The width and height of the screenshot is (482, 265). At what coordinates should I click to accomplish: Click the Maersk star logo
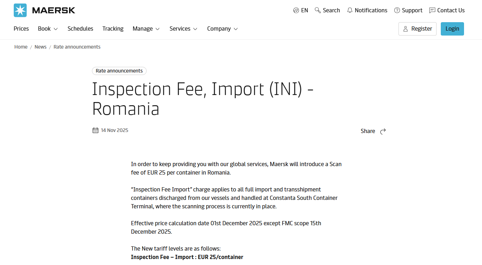pyautogui.click(x=20, y=11)
